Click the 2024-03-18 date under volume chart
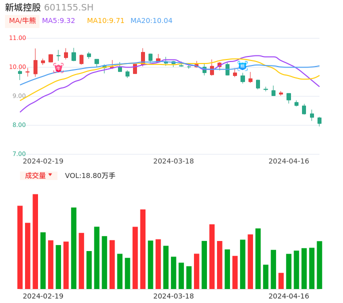The height and width of the screenshot is (303, 343). [x=173, y=296]
